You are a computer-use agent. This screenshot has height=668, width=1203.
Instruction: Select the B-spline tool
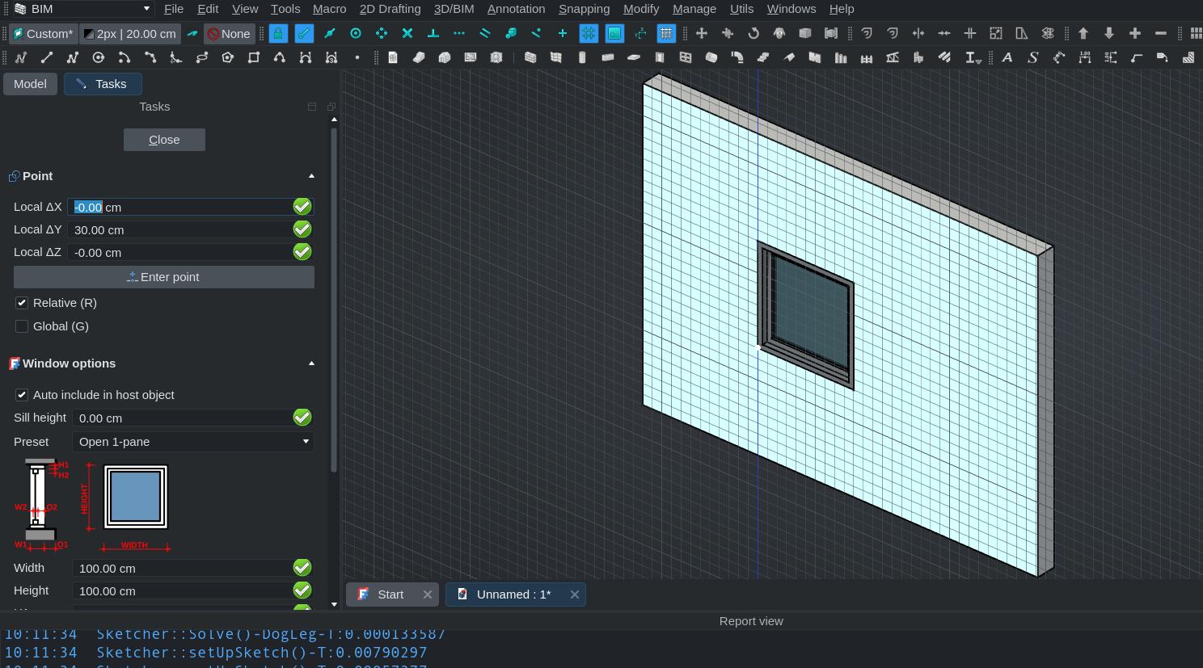click(279, 57)
